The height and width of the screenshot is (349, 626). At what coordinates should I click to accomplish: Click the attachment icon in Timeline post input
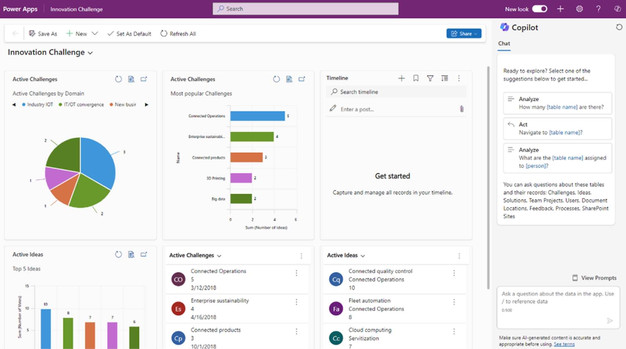tap(461, 109)
